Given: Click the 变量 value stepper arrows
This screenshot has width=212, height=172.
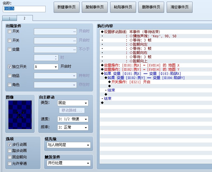Looking at the screenshot, I should tap(56, 58).
